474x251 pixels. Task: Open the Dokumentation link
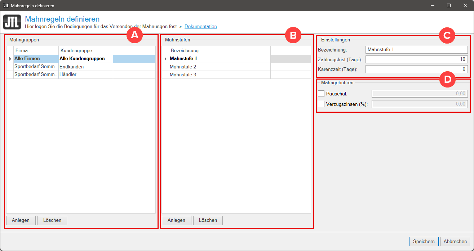coord(200,27)
